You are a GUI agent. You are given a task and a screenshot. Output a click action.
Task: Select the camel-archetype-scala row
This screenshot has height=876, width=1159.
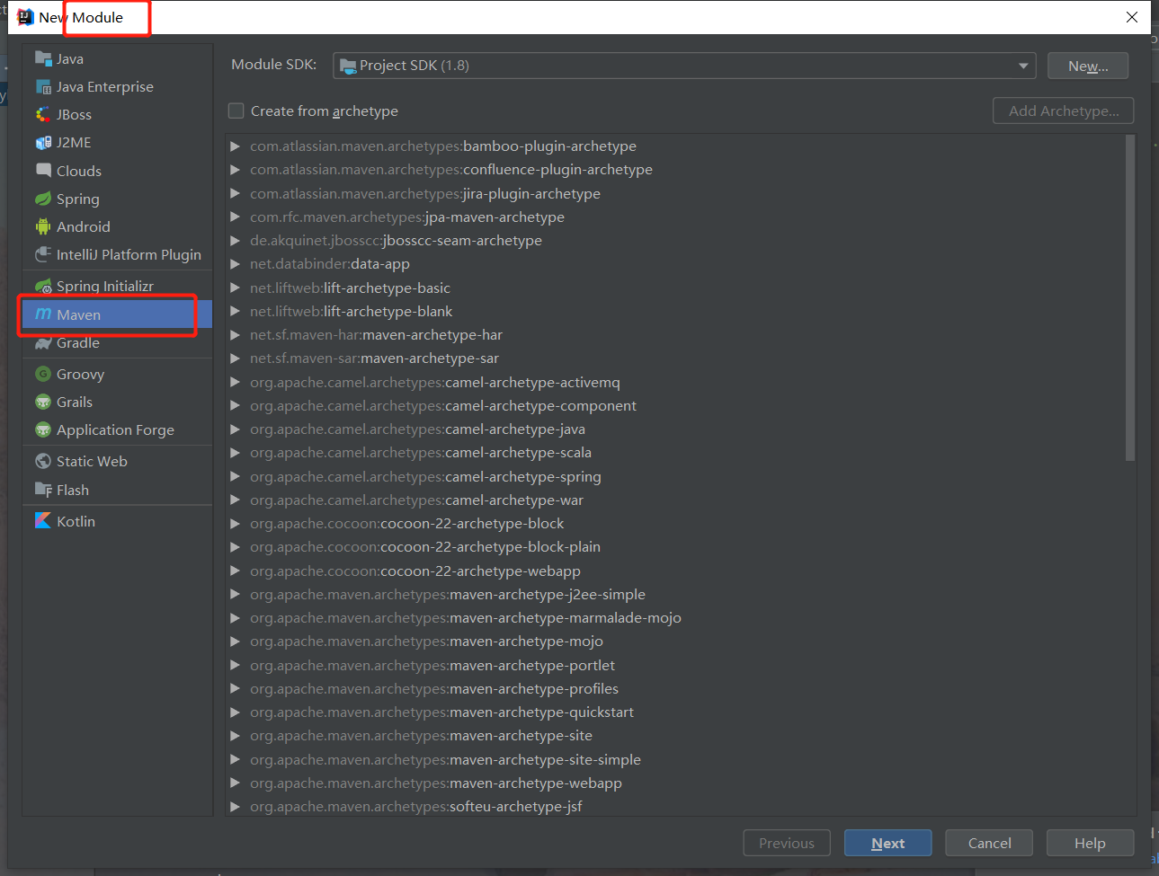click(x=675, y=452)
